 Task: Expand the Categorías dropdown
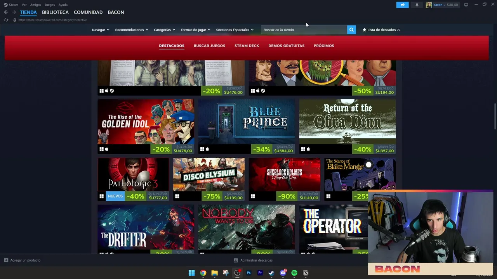164,30
